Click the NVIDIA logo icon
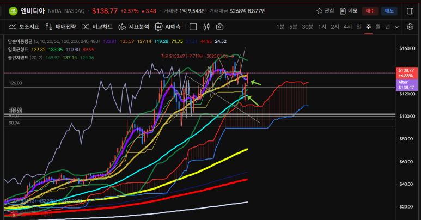The image size is (421, 220). click(13, 11)
